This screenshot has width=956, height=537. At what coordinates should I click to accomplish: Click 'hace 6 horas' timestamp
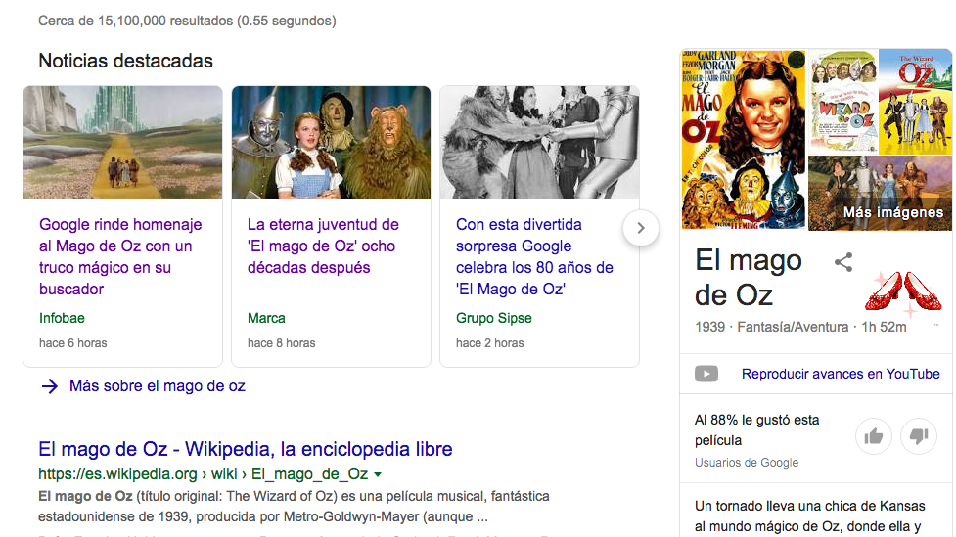(72, 343)
